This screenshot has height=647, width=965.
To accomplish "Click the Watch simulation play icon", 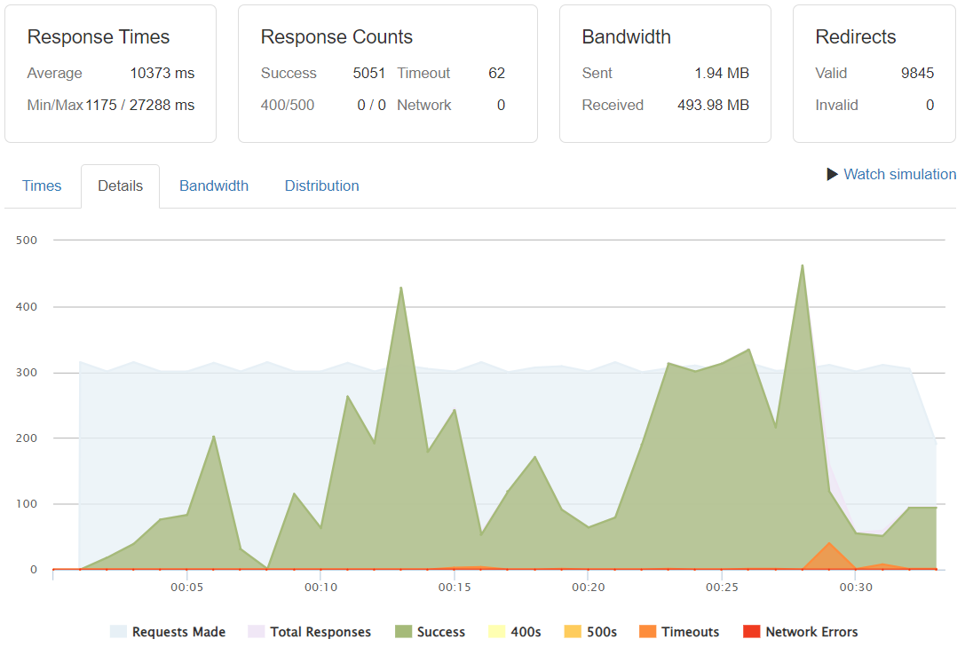I will point(831,175).
